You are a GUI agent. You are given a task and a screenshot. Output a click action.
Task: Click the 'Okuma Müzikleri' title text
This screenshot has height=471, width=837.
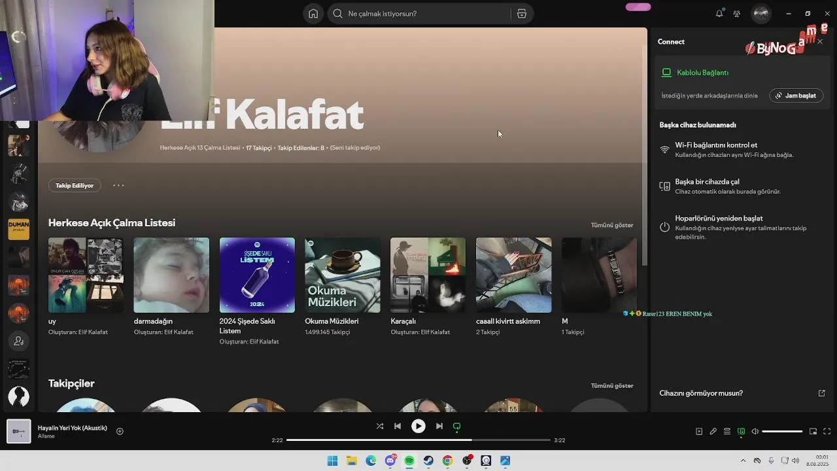click(x=332, y=321)
